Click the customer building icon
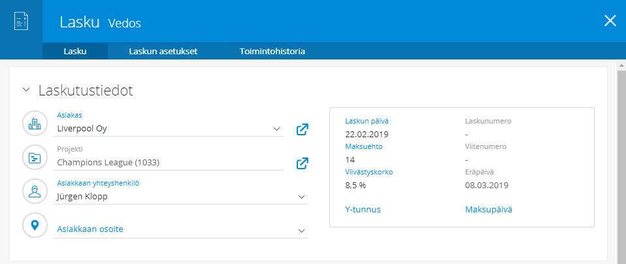Screen dimensions: 626x264 tap(35, 124)
